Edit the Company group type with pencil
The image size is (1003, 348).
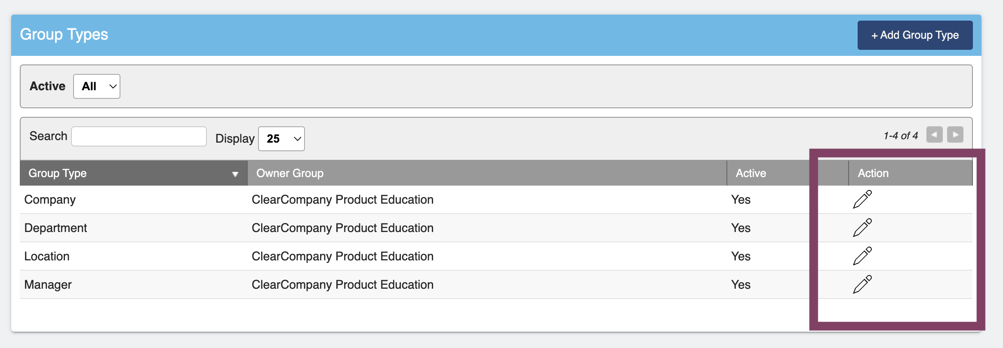click(862, 199)
